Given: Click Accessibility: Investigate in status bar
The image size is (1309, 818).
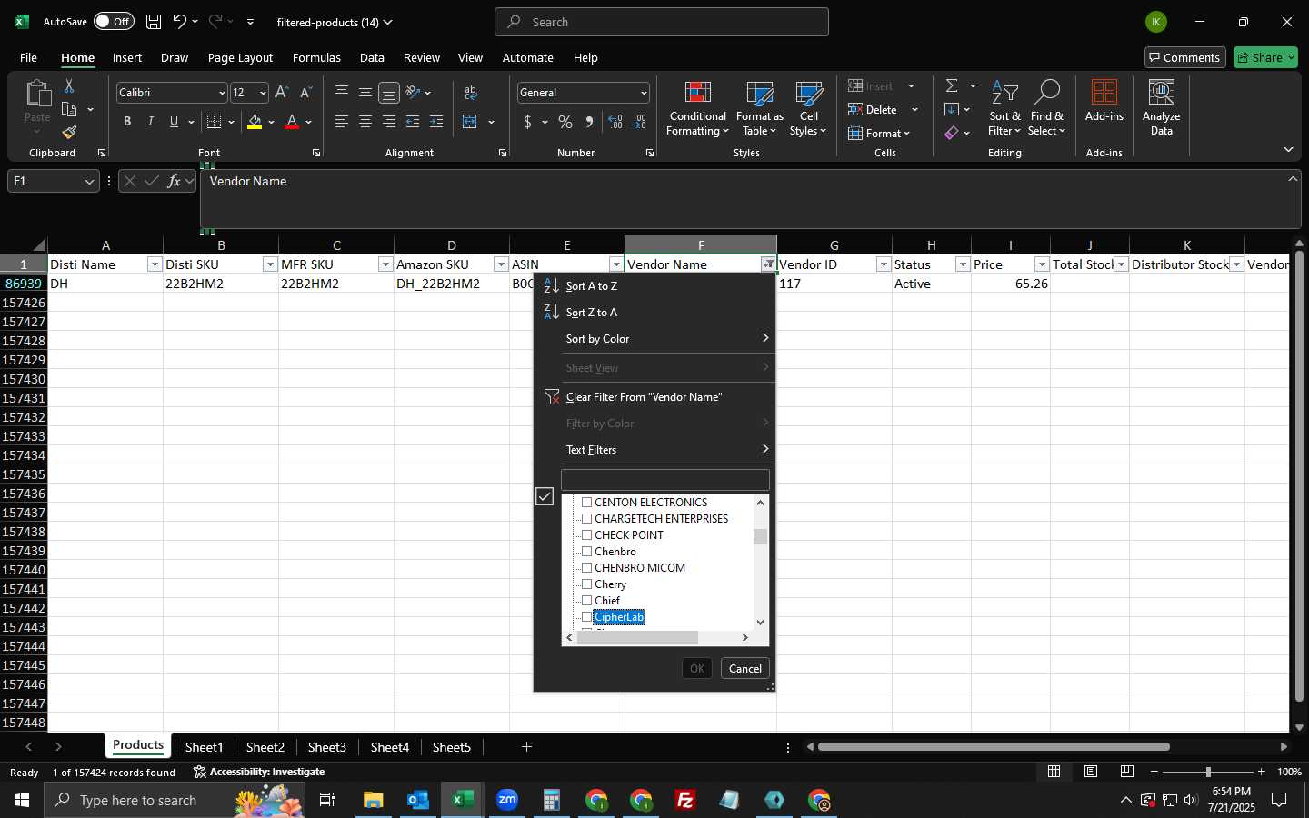Looking at the screenshot, I should (x=259, y=772).
